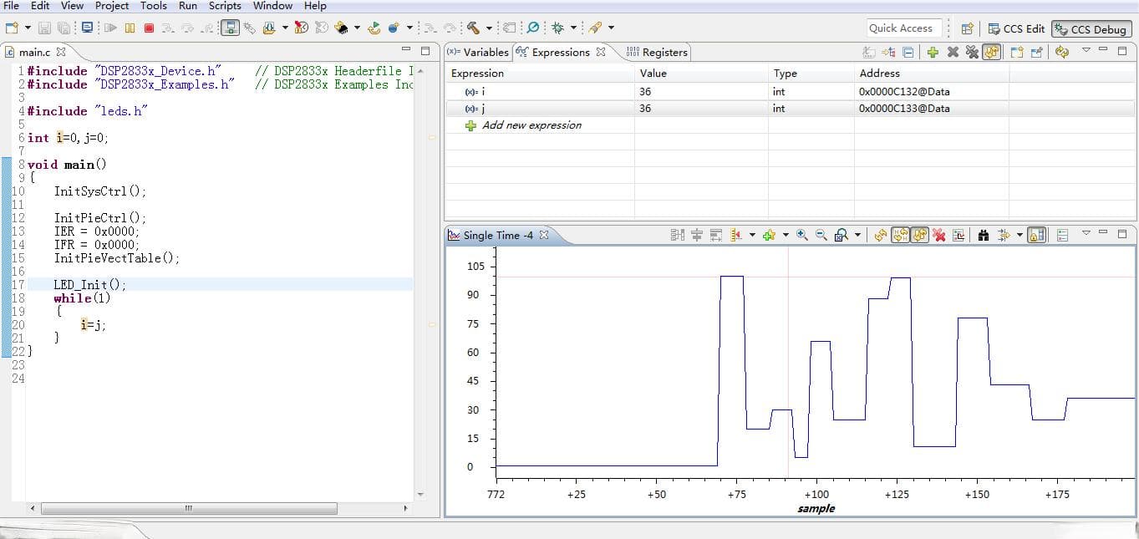The height and width of the screenshot is (539, 1139).
Task: Click red X Reset graph icon
Action: coord(939,235)
